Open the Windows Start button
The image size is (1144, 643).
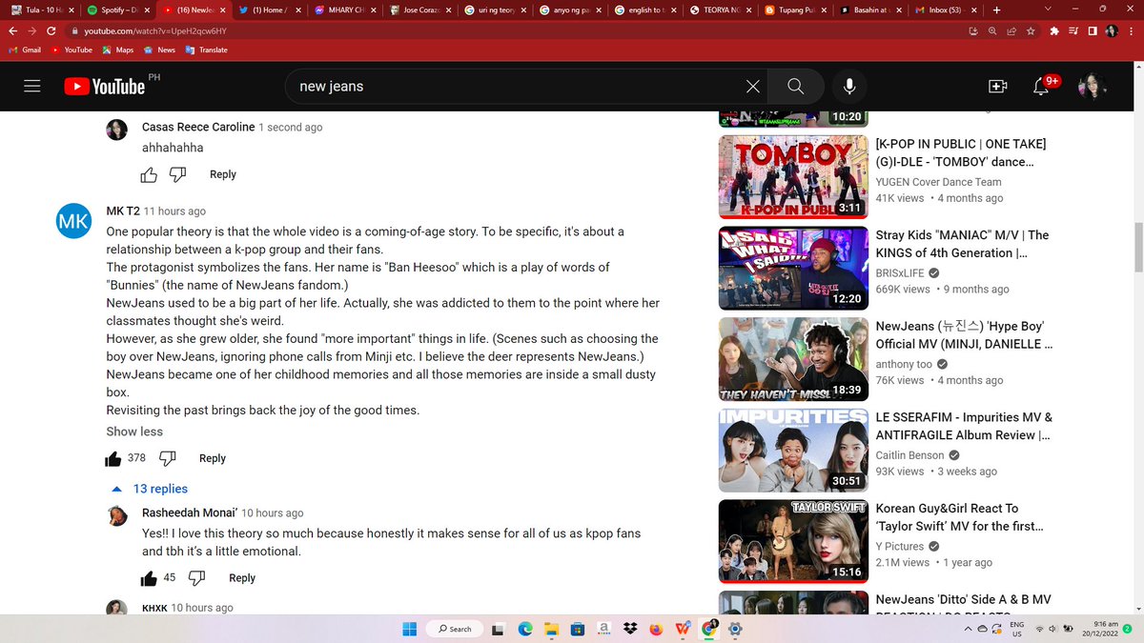click(x=409, y=629)
